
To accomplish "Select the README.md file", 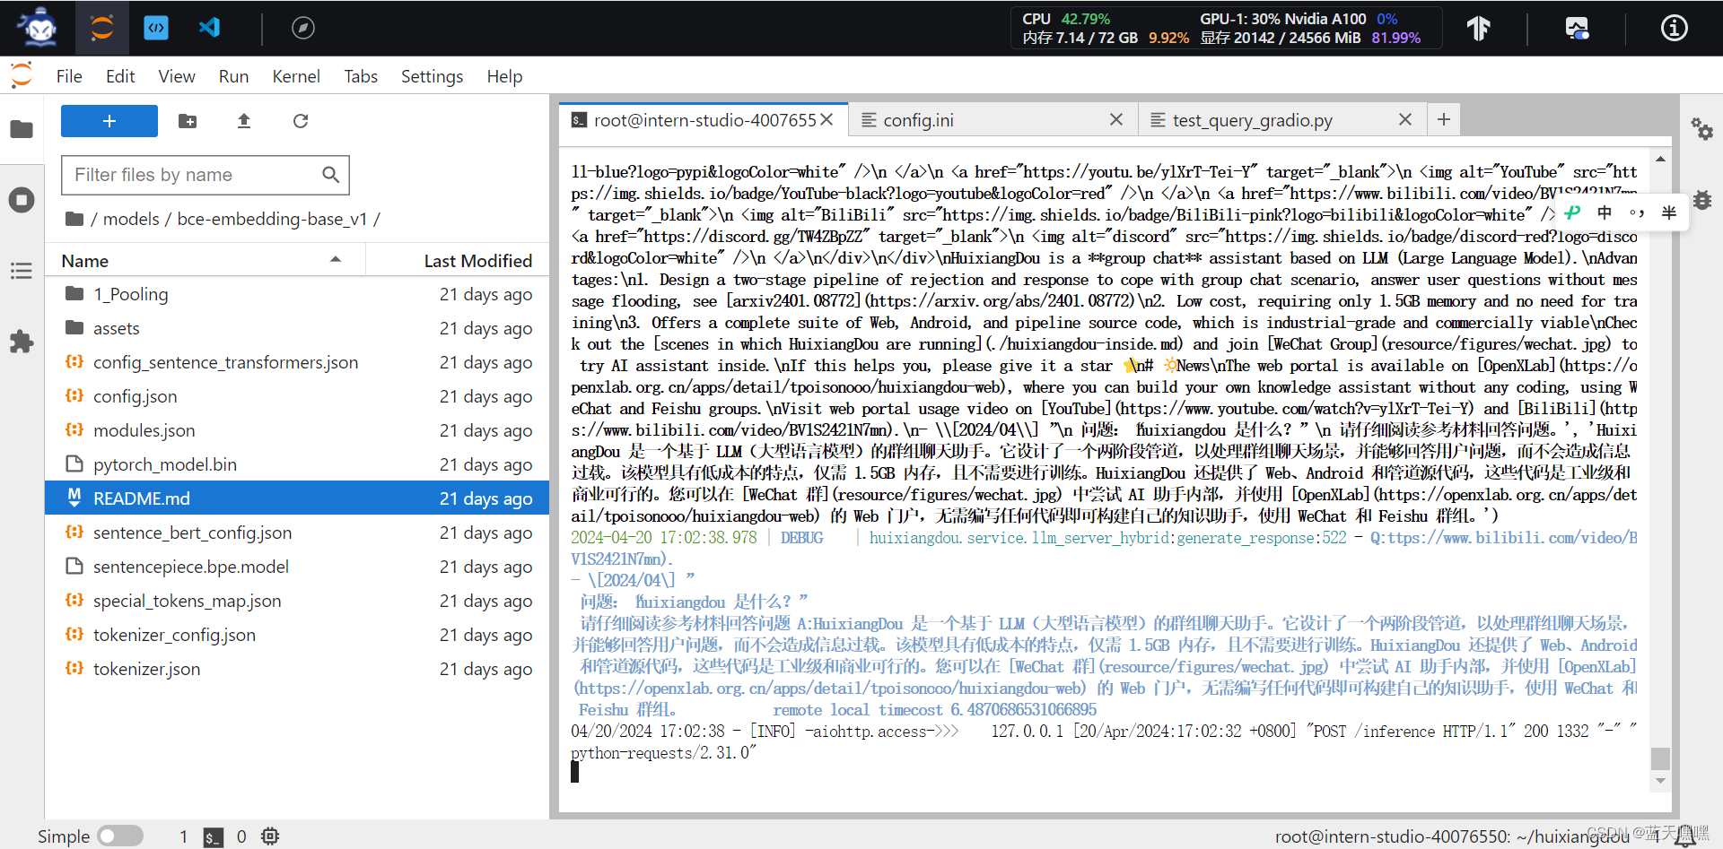I will (x=297, y=498).
